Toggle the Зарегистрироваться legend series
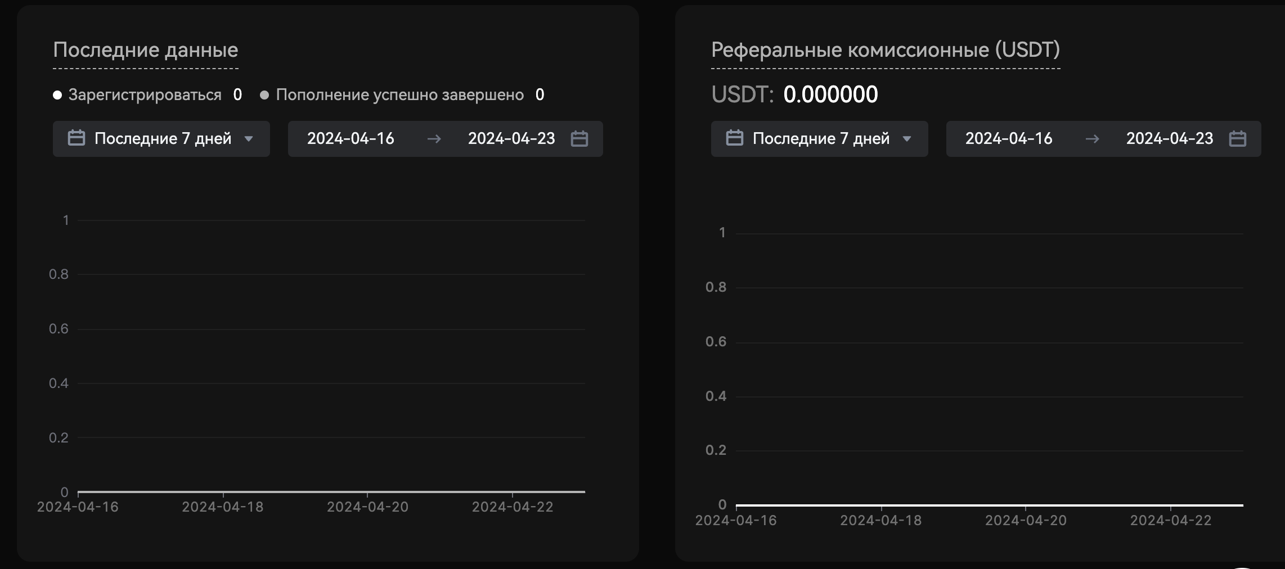1285x569 pixels. point(145,95)
